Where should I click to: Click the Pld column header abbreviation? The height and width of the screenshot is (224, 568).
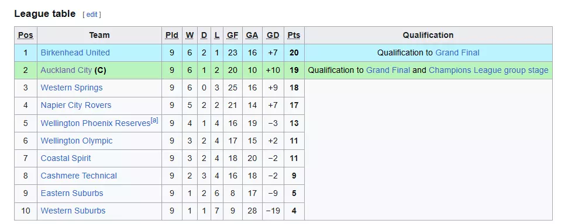coord(172,35)
